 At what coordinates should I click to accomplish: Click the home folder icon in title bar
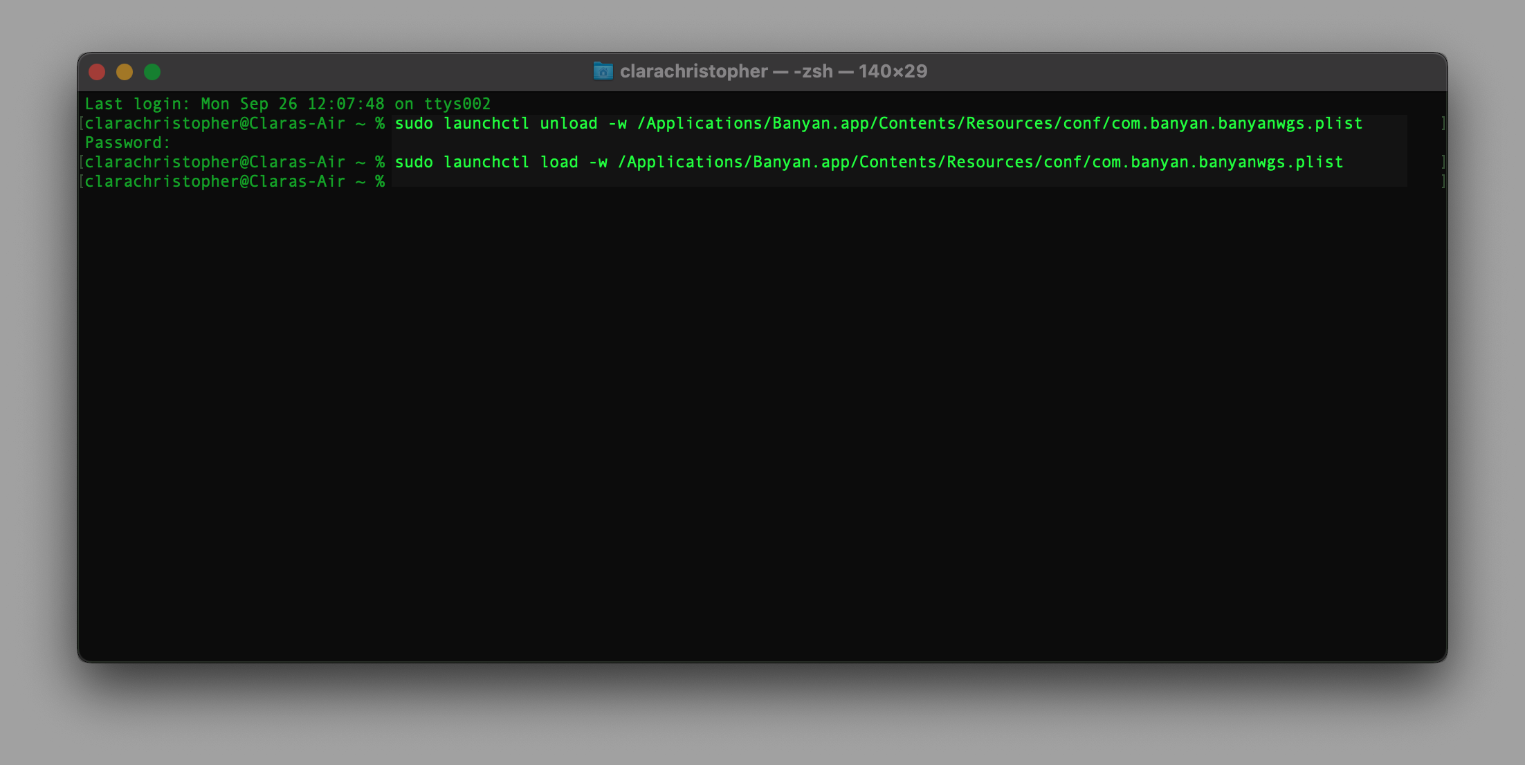(x=603, y=71)
